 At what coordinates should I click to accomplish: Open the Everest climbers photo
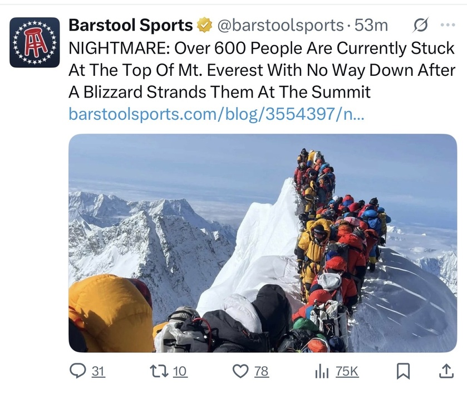pos(263,243)
